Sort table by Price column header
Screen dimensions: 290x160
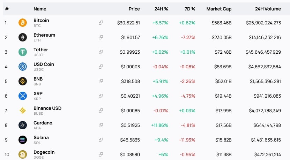click(134, 9)
